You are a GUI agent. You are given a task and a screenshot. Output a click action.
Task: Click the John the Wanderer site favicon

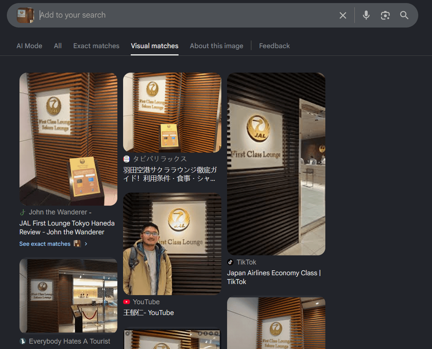pos(23,212)
